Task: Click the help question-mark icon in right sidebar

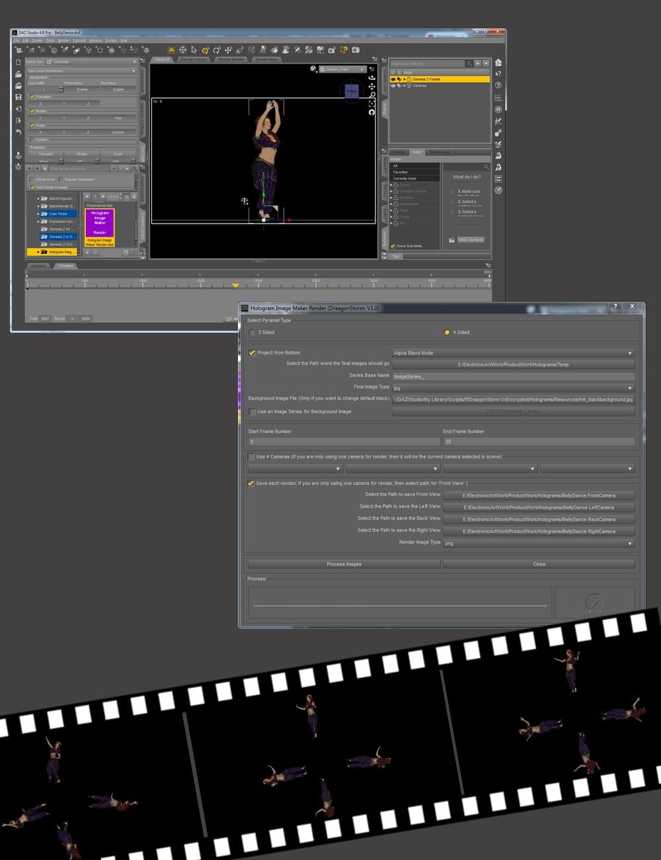Action: coord(498,85)
